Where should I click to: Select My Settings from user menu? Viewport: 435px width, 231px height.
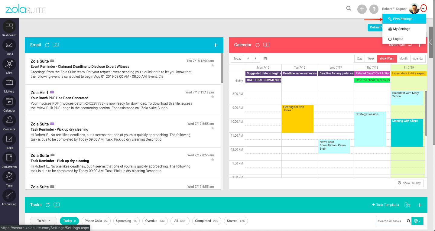point(404,29)
